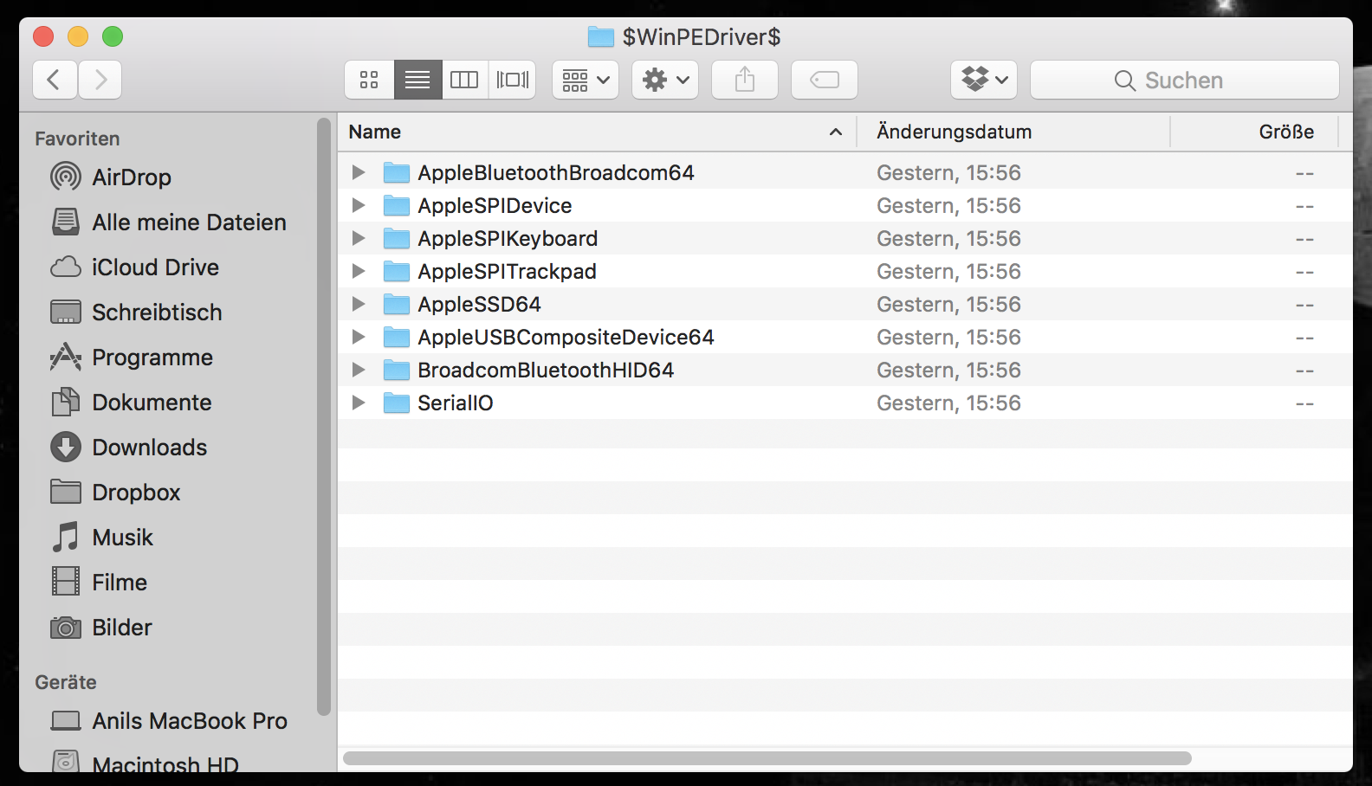The image size is (1372, 786).
Task: Expand the AppleSPIDevice folder
Action: tap(358, 205)
